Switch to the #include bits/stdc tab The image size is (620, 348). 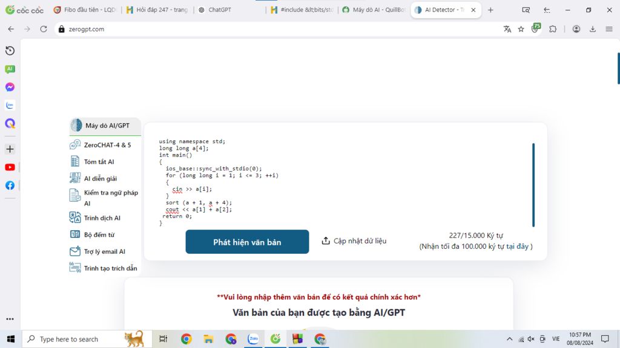pyautogui.click(x=302, y=10)
